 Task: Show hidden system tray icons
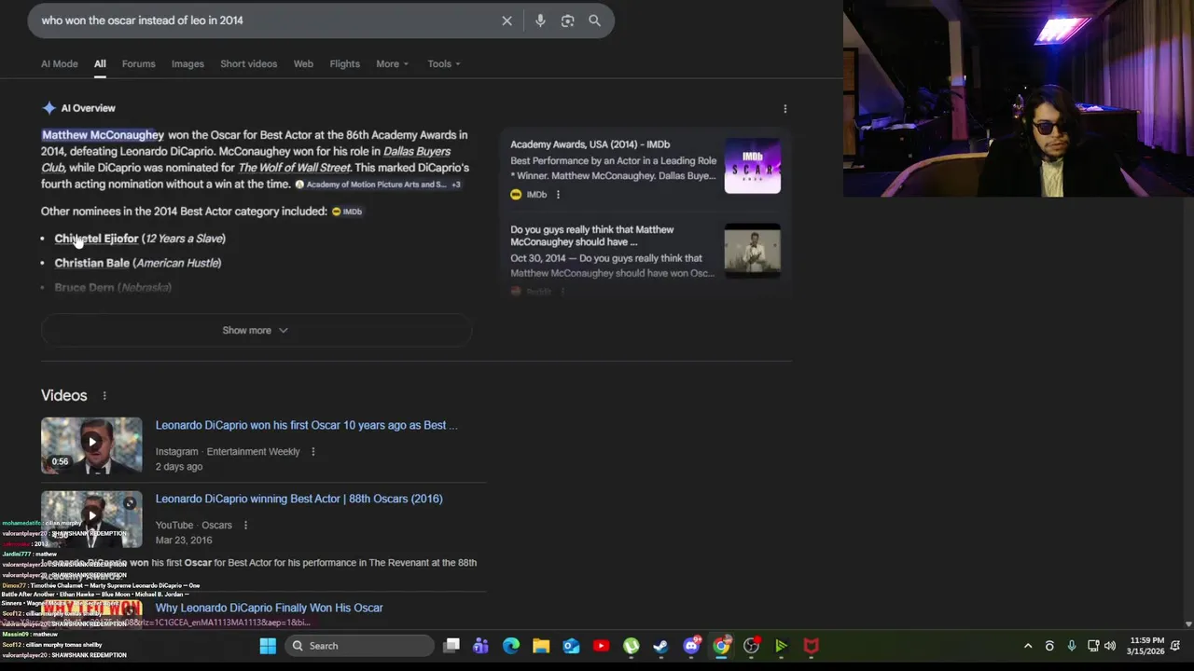[x=1028, y=646]
